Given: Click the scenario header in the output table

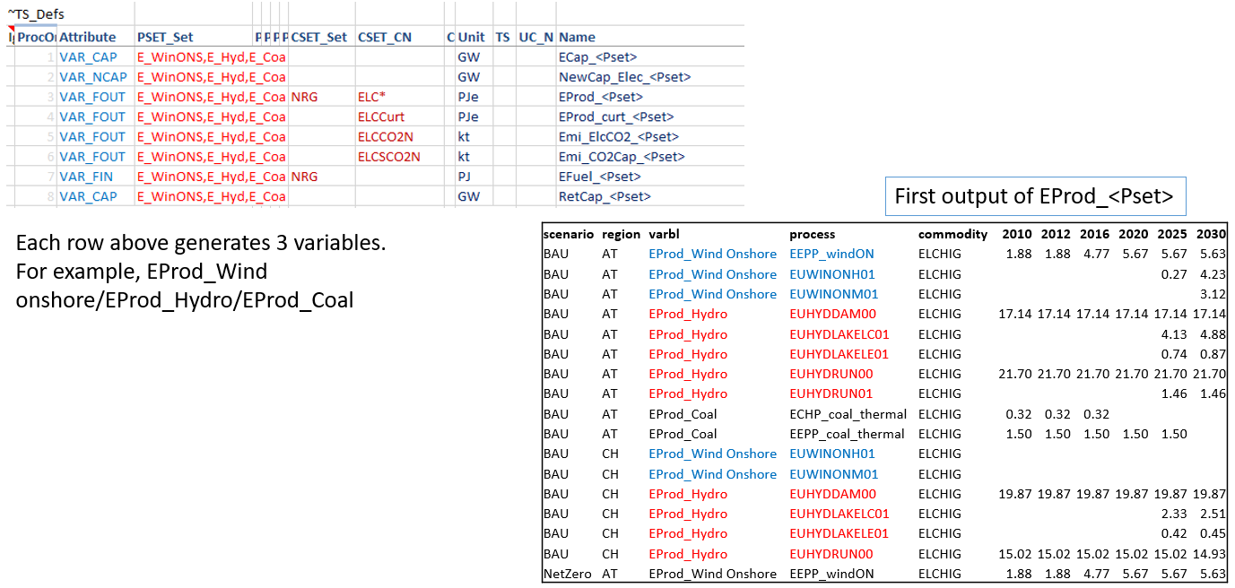Looking at the screenshot, I should [x=569, y=234].
